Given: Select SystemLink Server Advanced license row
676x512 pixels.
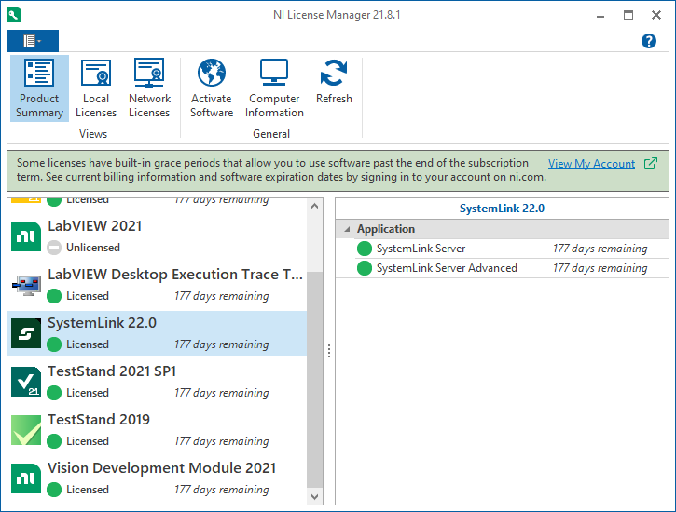Looking at the screenshot, I should 447,268.
